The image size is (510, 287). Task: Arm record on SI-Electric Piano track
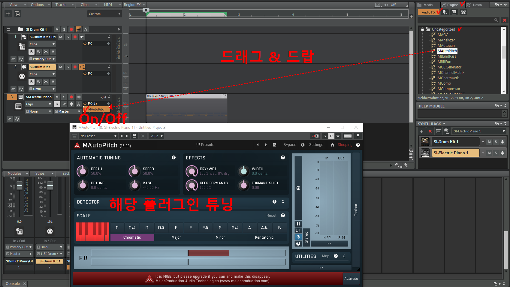click(71, 97)
